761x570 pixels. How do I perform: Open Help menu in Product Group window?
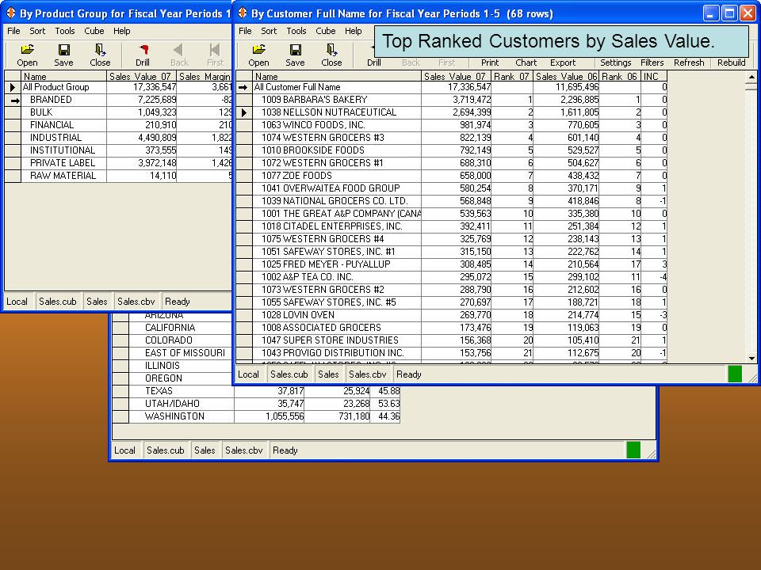pyautogui.click(x=122, y=31)
